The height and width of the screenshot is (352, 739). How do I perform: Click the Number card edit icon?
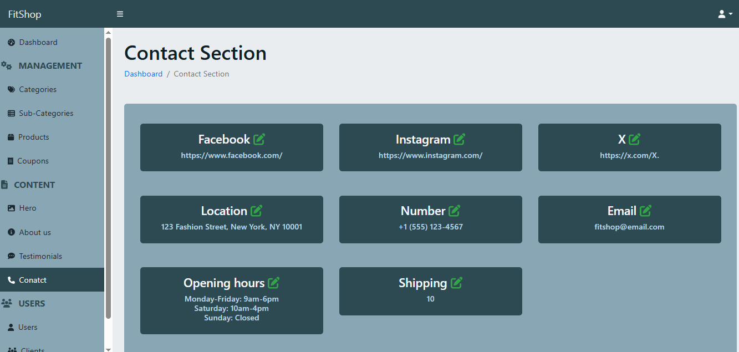[455, 211]
